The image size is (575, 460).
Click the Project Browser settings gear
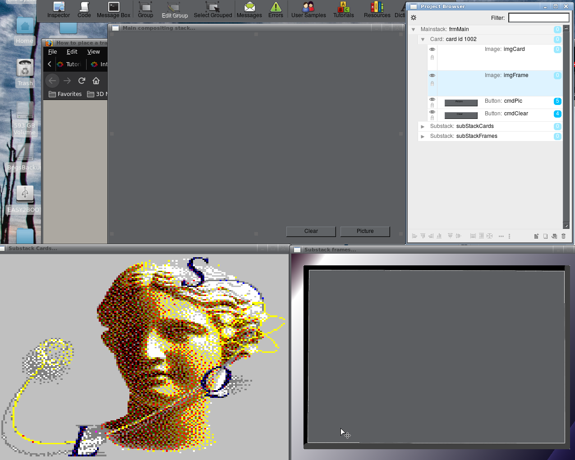click(414, 18)
